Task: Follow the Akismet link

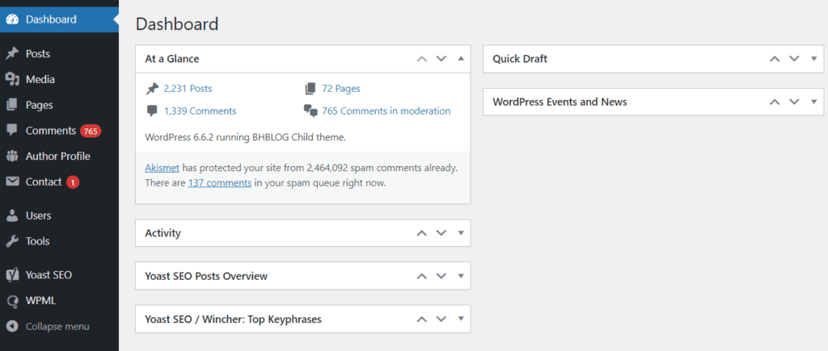Action: (x=162, y=168)
